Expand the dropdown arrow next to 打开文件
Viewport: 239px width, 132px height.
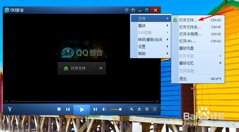[x=101, y=68]
